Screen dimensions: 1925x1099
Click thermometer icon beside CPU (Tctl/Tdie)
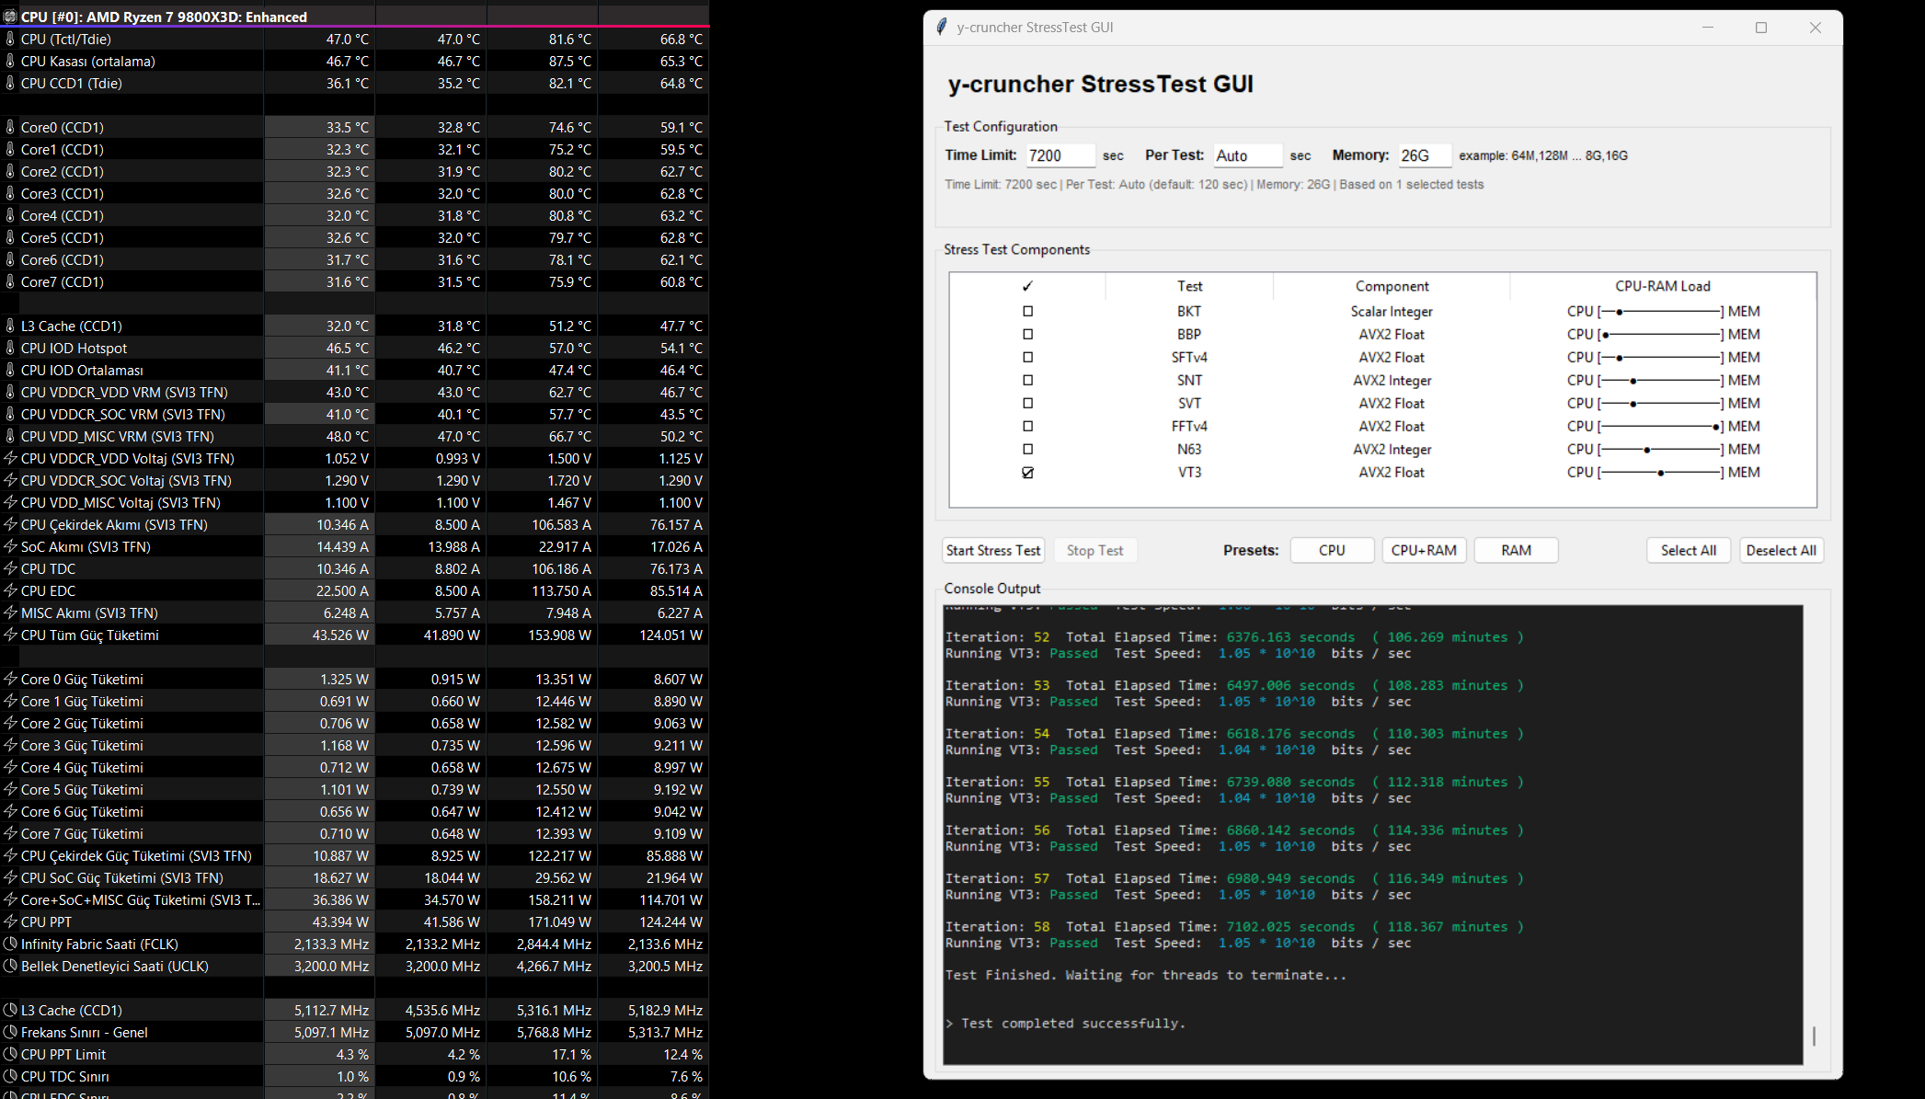tap(10, 39)
